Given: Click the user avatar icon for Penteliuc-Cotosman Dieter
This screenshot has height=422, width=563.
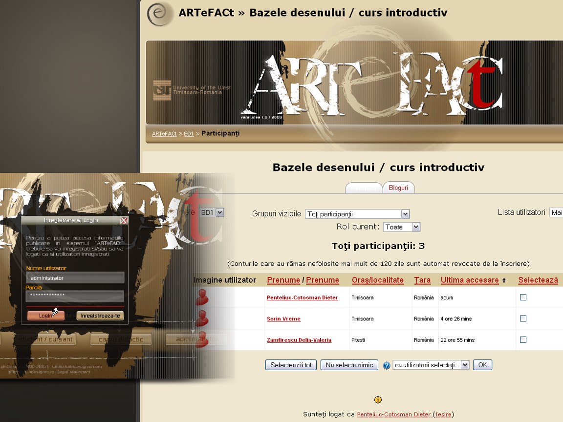Looking at the screenshot, I should 202,297.
